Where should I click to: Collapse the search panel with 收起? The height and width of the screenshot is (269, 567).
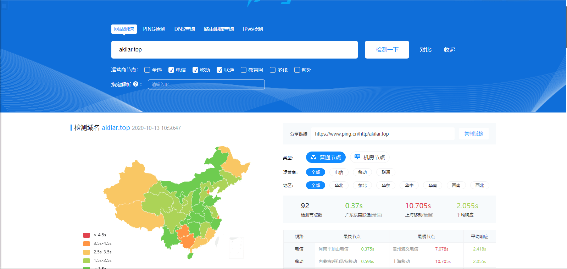pos(449,50)
